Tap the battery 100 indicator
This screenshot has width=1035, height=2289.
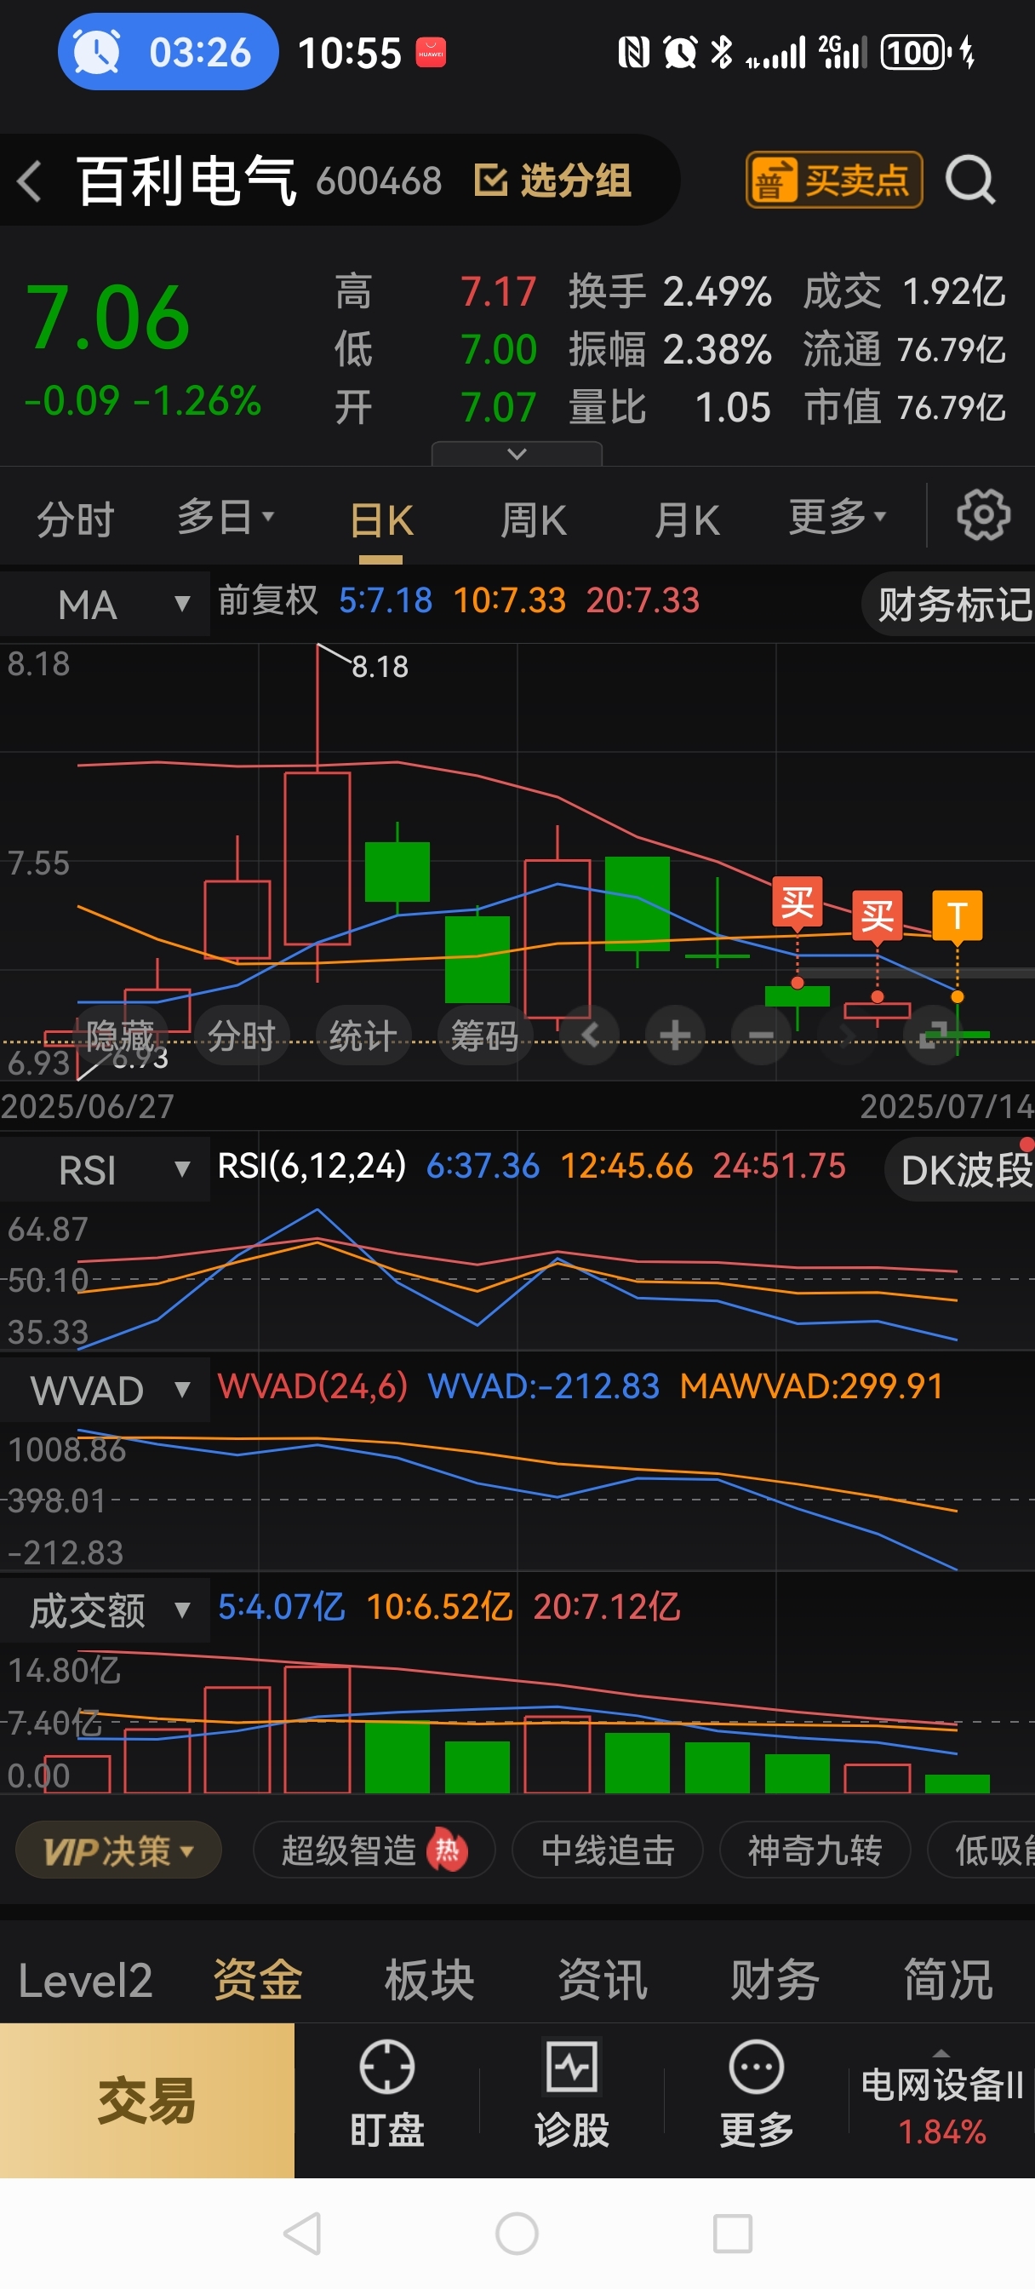(916, 53)
